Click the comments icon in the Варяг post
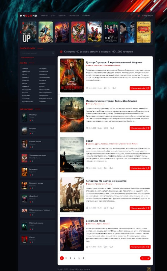Screen dimensions: 167x271 pos(111,168)
